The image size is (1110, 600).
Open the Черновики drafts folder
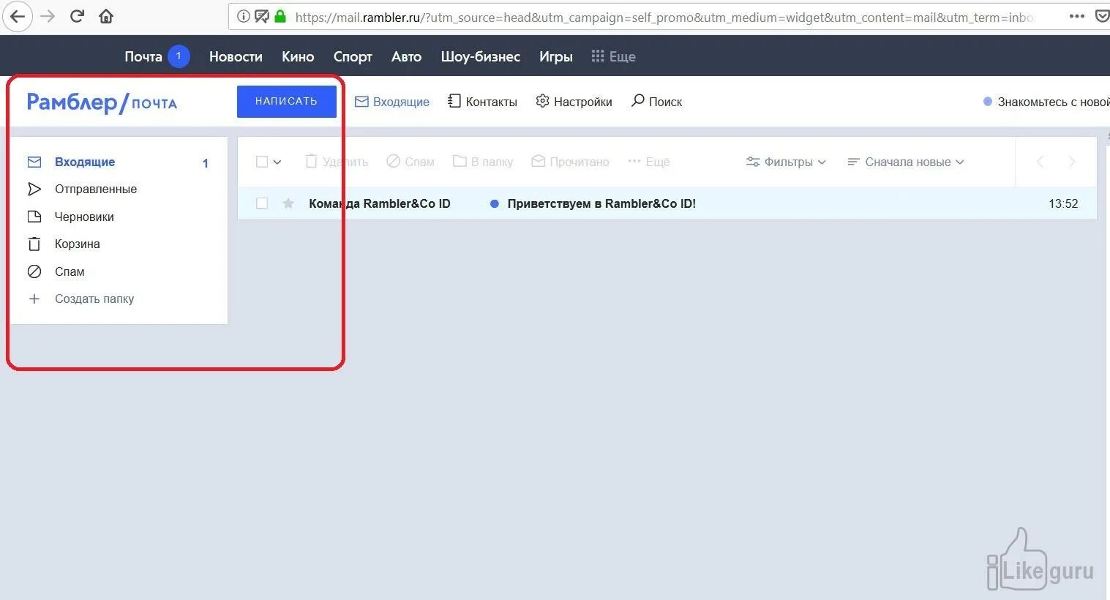point(84,217)
